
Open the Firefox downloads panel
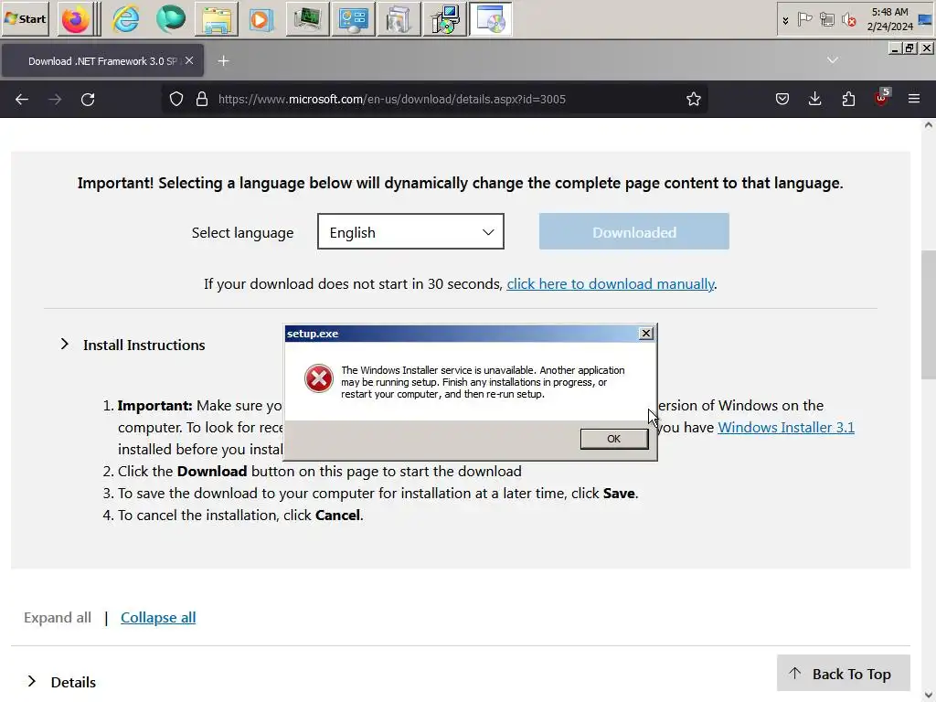[814, 99]
